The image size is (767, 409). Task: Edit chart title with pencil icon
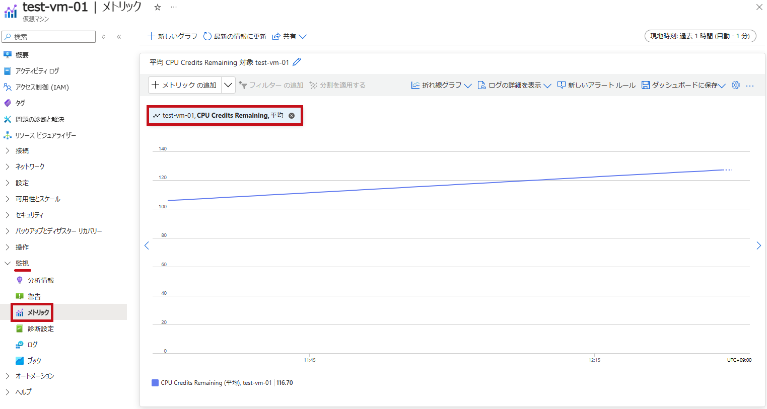point(297,62)
